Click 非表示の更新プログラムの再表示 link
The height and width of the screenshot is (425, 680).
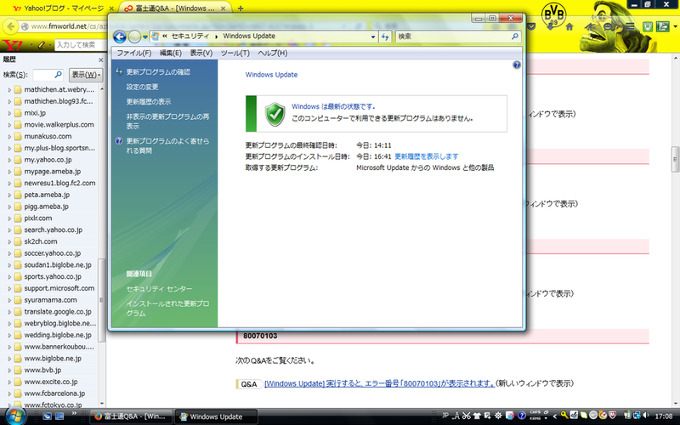pos(167,121)
